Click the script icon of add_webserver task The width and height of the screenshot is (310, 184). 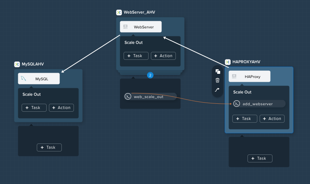click(236, 104)
